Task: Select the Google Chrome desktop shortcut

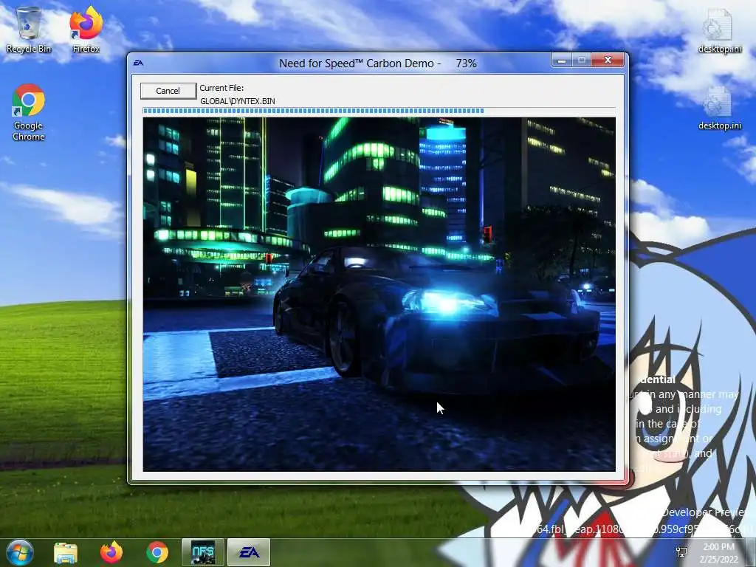Action: (29, 112)
